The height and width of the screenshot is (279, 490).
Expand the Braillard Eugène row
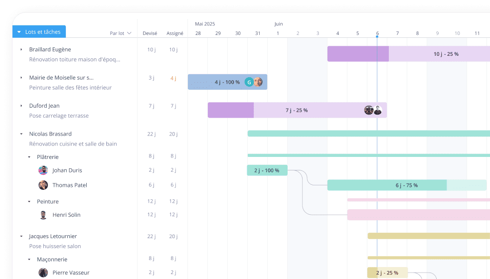click(21, 49)
